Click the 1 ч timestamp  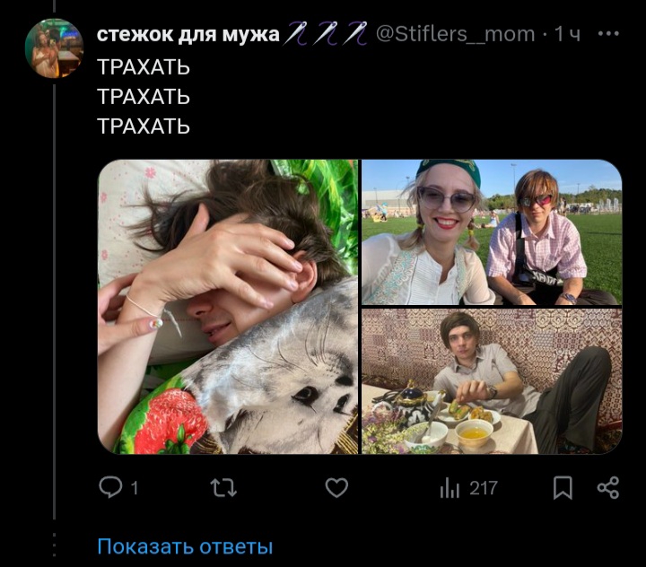click(567, 34)
